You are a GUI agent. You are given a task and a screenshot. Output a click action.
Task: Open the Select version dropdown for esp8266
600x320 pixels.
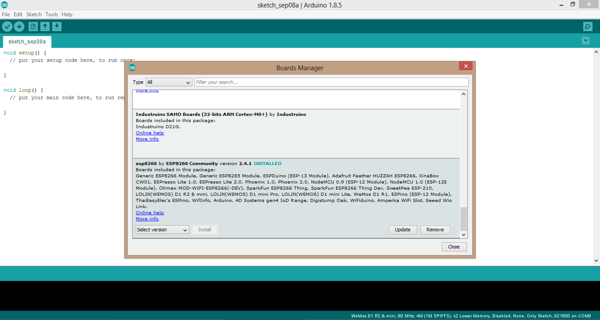tap(162, 229)
